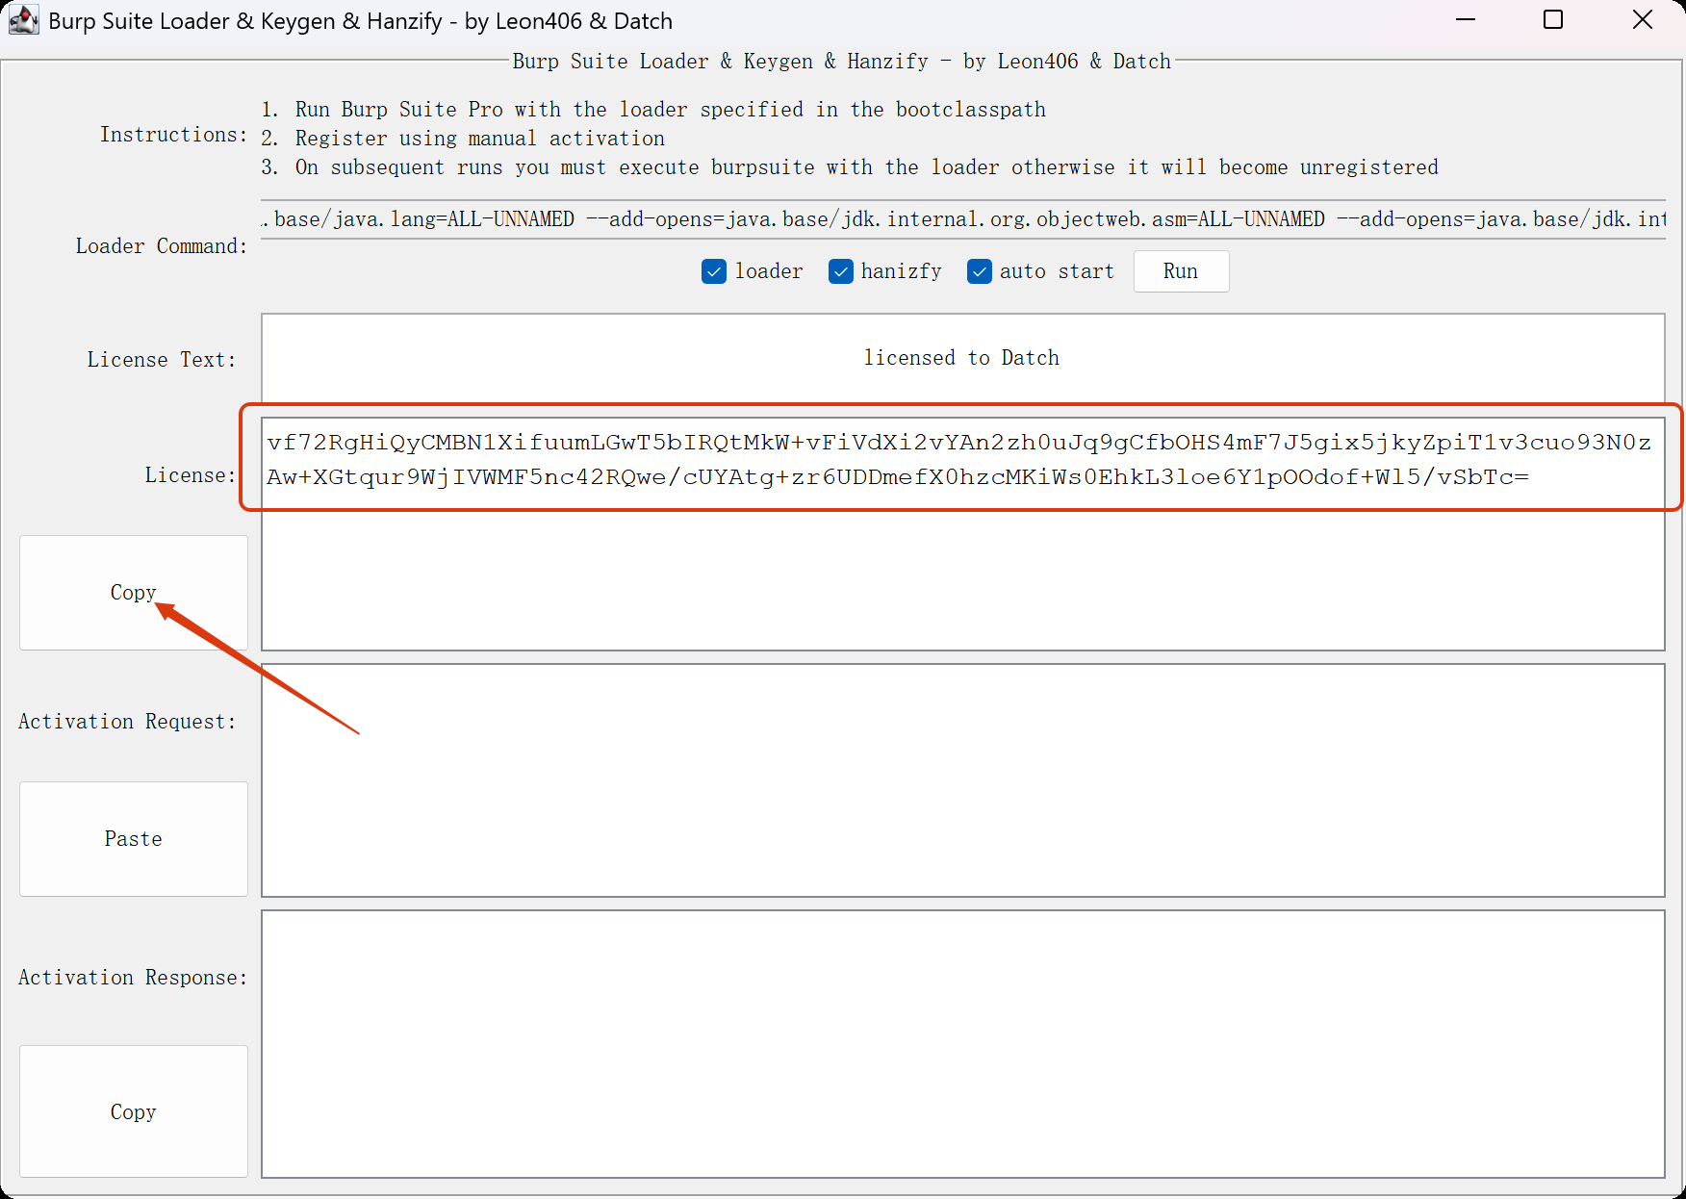Disable the auto start checkbox

tap(980, 272)
